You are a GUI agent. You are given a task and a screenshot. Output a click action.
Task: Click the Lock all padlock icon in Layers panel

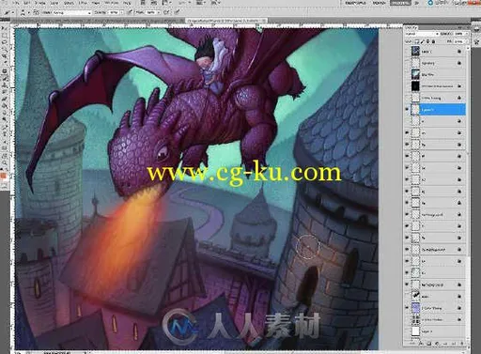(434, 41)
